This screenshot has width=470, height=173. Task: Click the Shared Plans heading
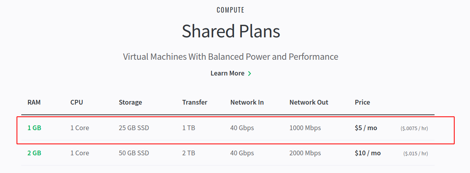[x=231, y=31]
